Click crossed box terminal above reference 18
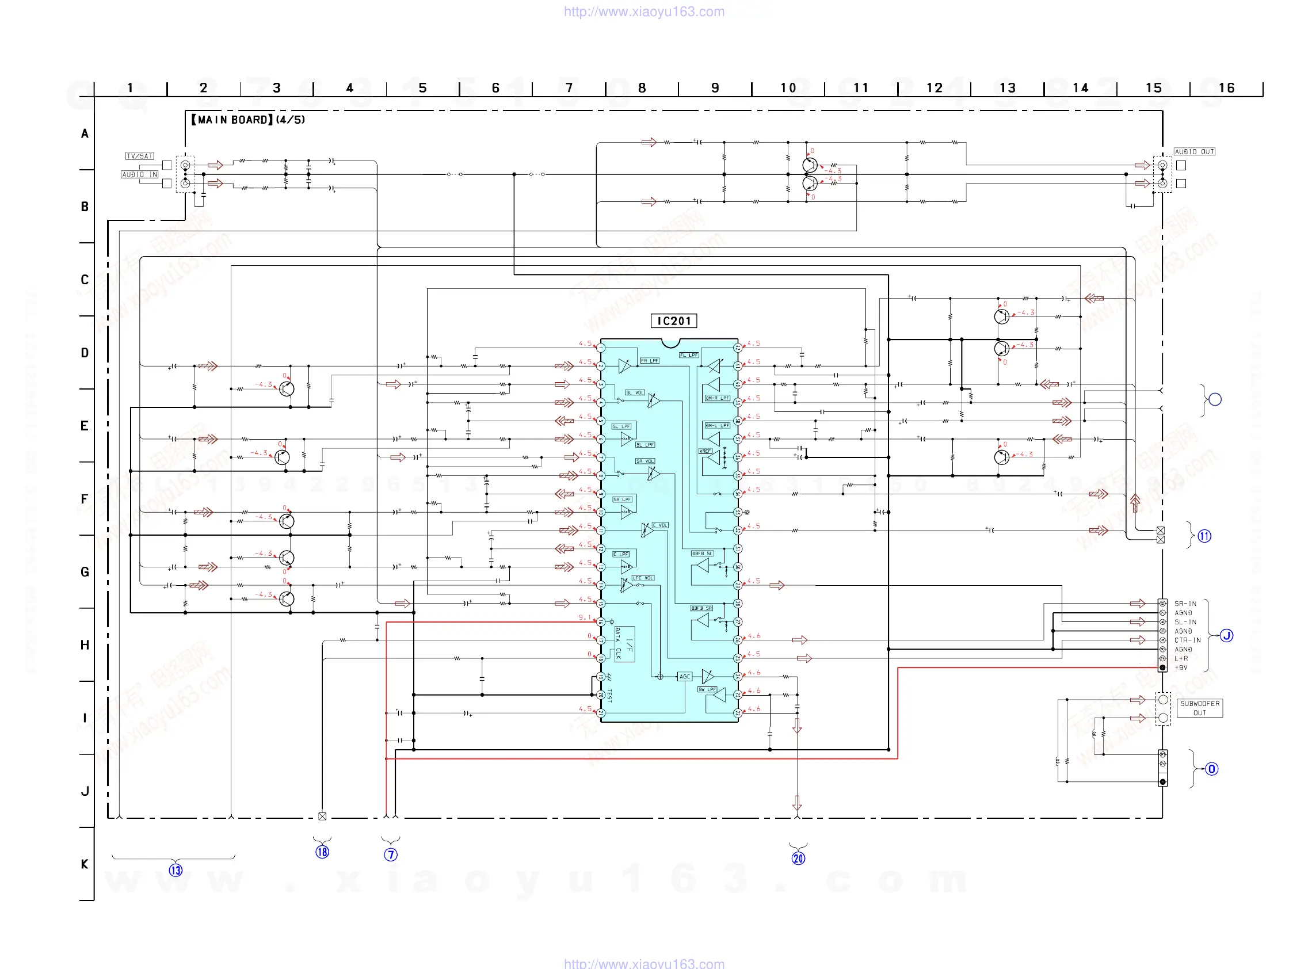The image size is (1289, 969). tap(322, 817)
